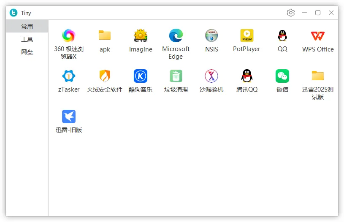Click the "垃圾清理" label text
This screenshot has height=222, width=344.
[176, 89]
